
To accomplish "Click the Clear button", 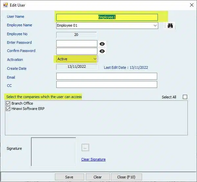I will tap(98, 177).
